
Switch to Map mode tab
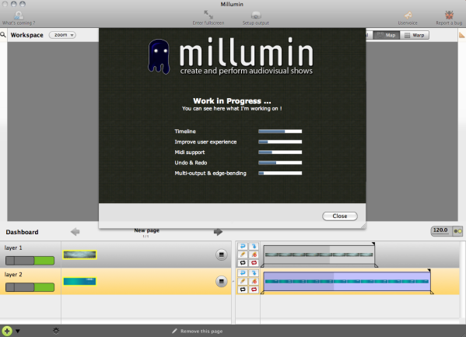[x=387, y=35]
